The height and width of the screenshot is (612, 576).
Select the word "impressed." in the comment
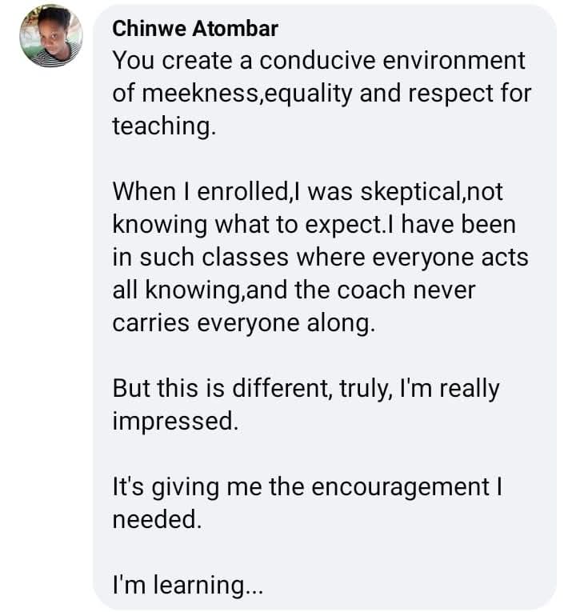click(x=175, y=422)
